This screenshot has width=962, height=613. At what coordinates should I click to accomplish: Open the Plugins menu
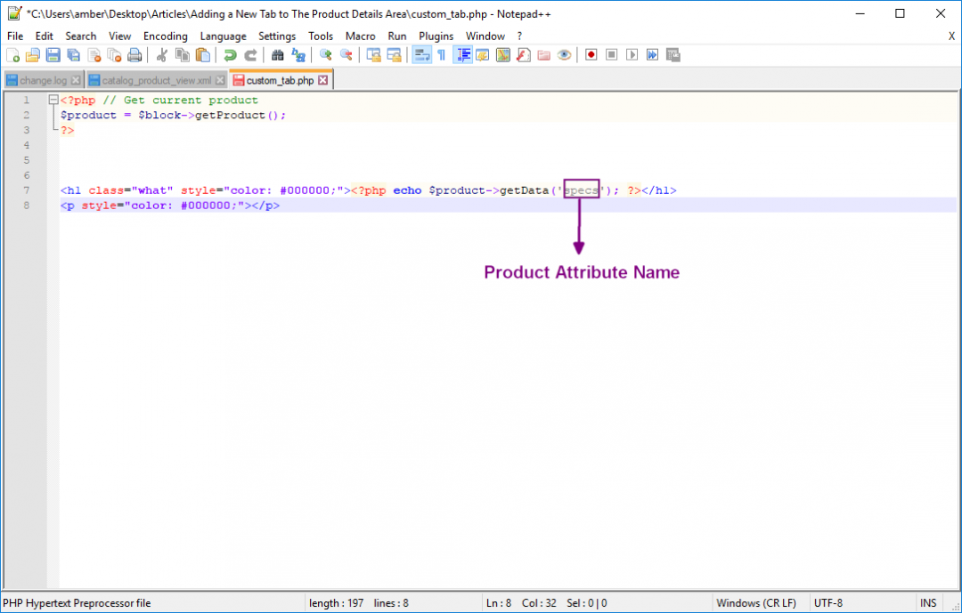click(436, 36)
